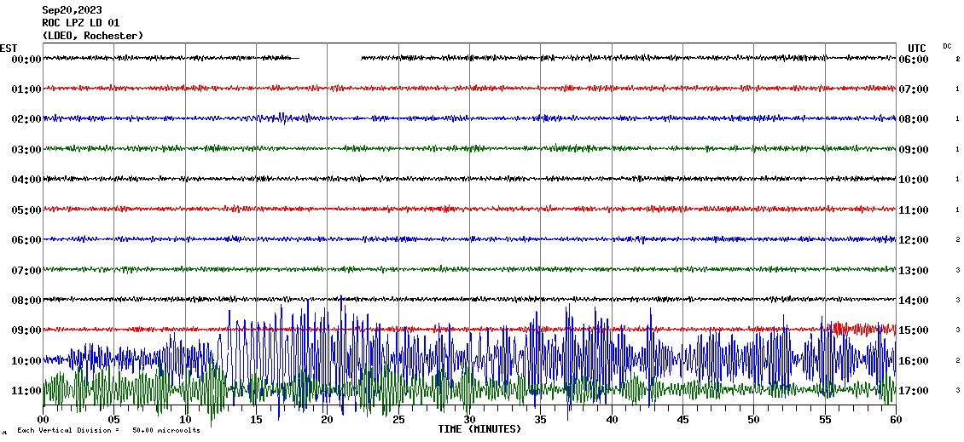Click the data gap in the 00:00 trace

330,58
